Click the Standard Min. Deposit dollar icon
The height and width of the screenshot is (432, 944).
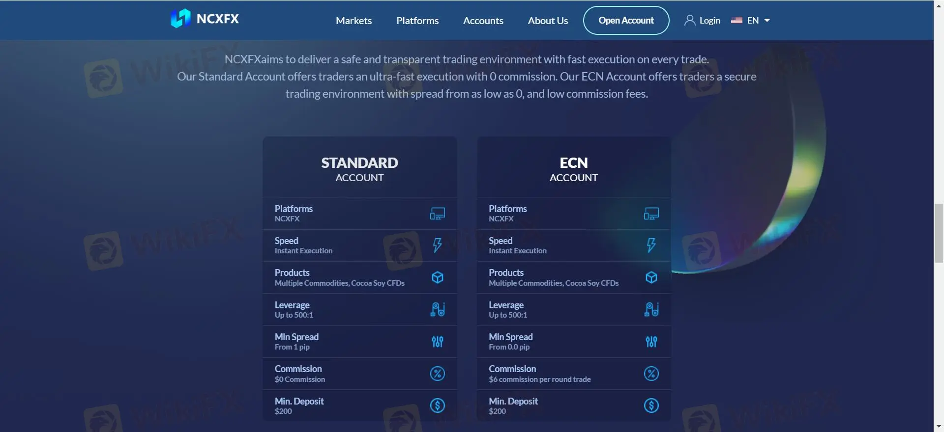click(437, 405)
